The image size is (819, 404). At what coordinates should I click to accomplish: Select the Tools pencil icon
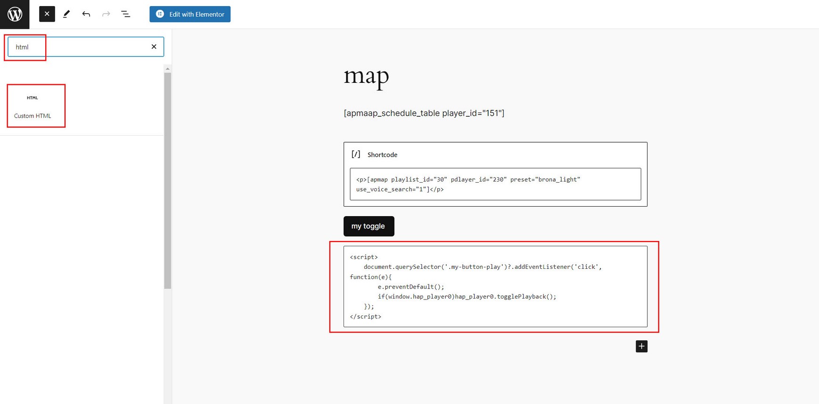pyautogui.click(x=66, y=14)
